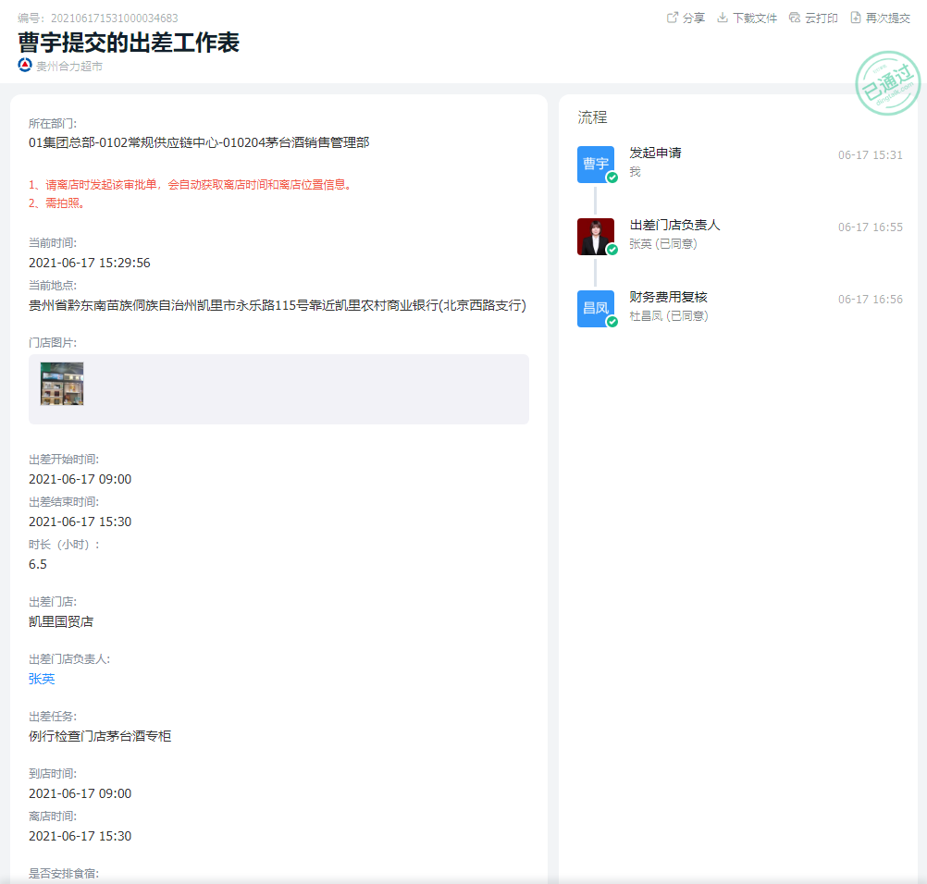
Task: Click the blue 昌凤 avatar in workflow
Action: tap(595, 308)
